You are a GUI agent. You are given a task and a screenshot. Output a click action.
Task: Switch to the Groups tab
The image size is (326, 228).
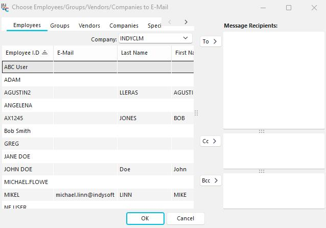pos(60,26)
